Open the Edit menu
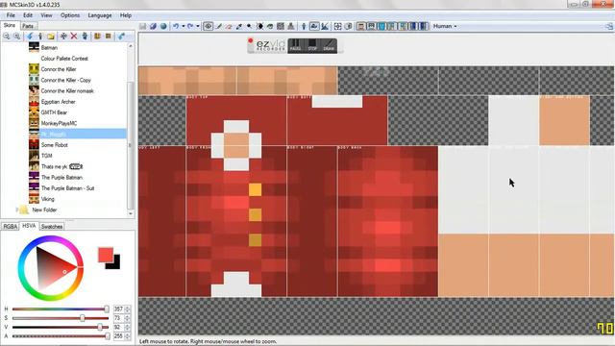This screenshot has height=346, width=615. [28, 15]
